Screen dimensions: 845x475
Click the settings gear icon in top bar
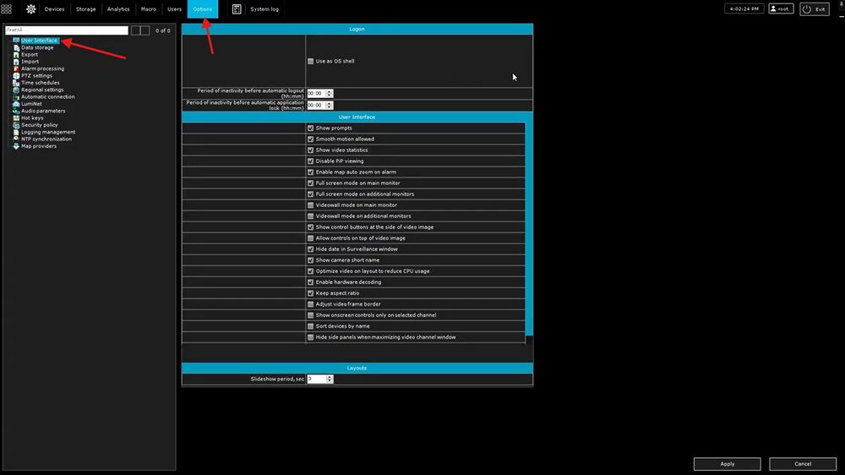click(x=30, y=9)
